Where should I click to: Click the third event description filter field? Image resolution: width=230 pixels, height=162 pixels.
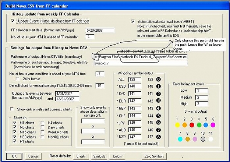point(93,142)
